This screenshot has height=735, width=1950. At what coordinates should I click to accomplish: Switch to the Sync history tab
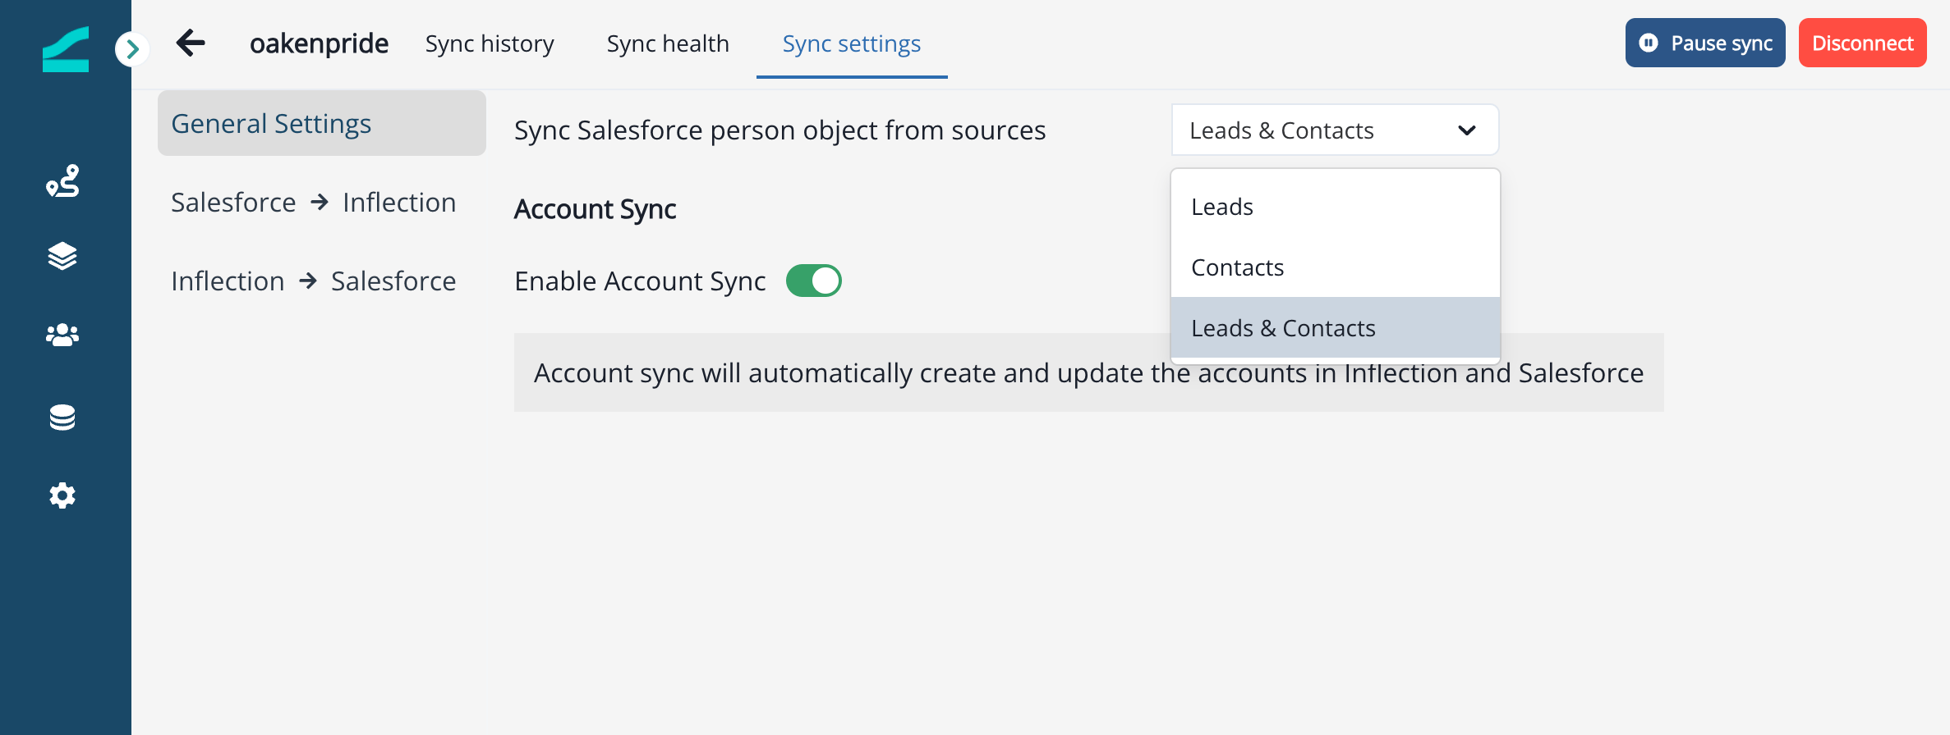490,43
